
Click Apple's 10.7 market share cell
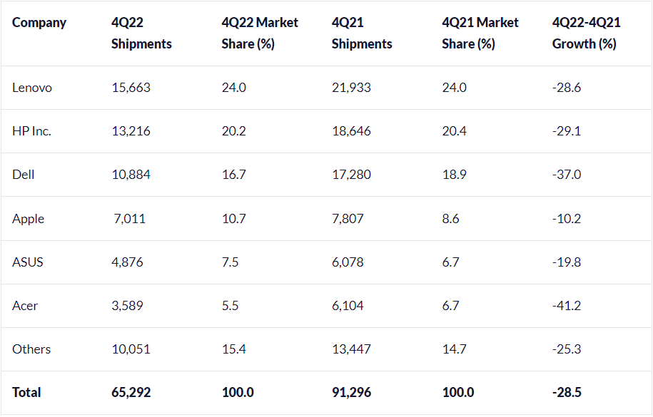(234, 219)
